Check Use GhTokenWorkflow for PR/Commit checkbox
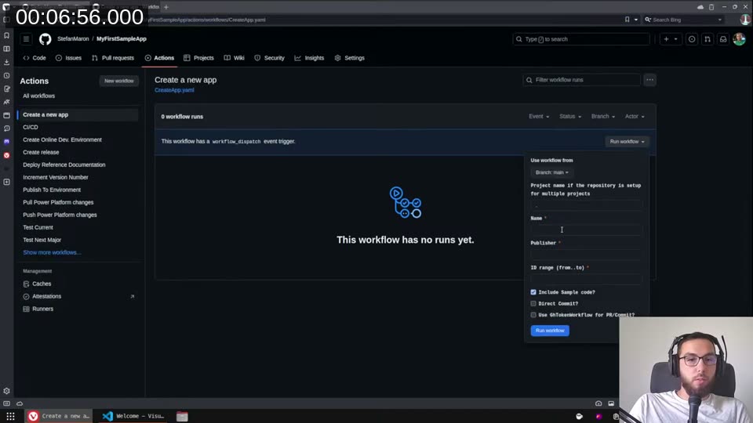 pyautogui.click(x=533, y=315)
